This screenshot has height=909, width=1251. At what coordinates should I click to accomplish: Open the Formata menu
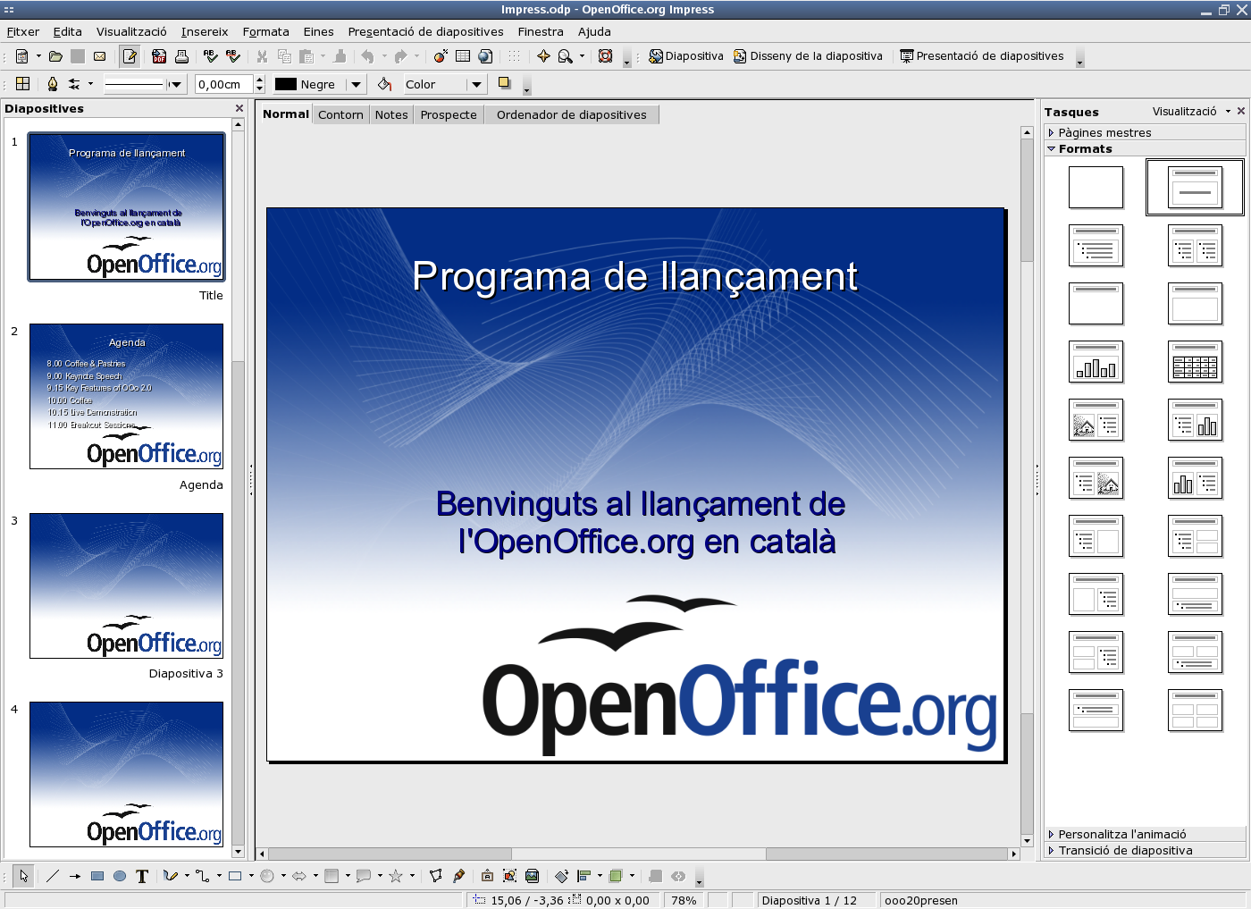[266, 31]
